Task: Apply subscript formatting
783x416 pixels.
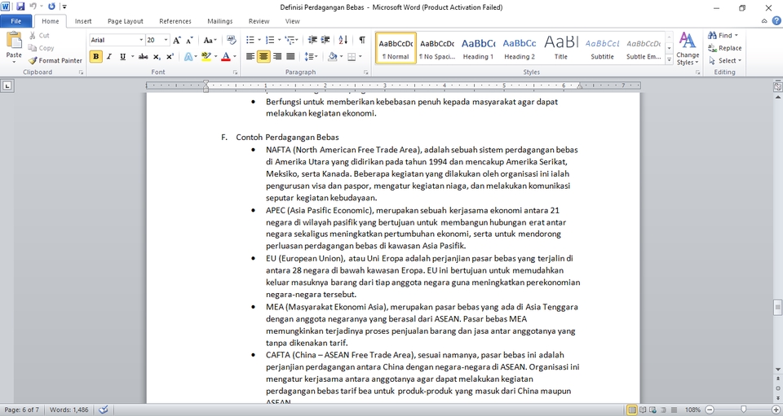Action: [157, 56]
